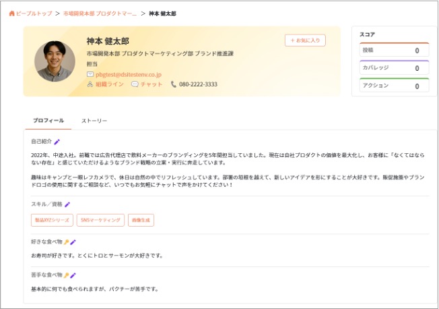Open ピープルトップ breadcrumb link
439x309 pixels.
click(34, 13)
